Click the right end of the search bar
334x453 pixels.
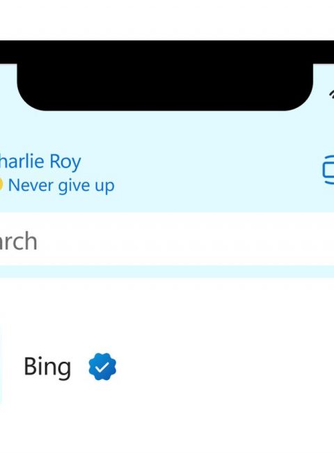pyautogui.click(x=317, y=240)
